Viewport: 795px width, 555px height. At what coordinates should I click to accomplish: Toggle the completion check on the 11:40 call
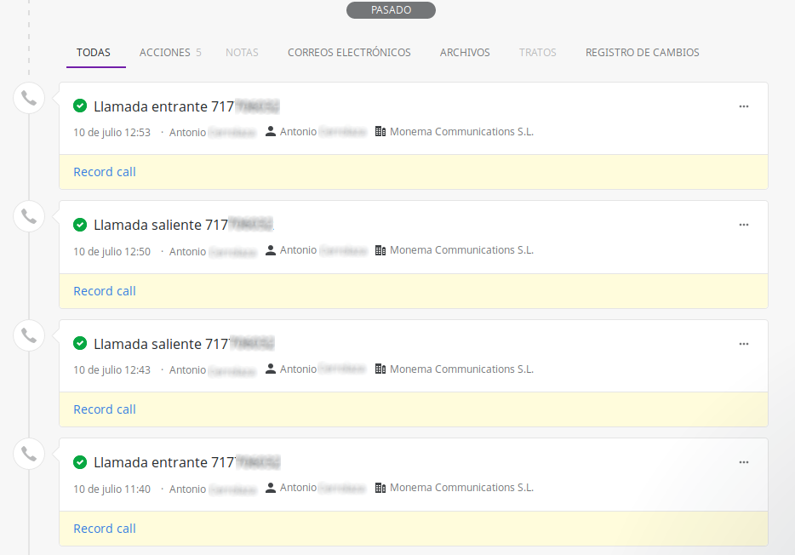pyautogui.click(x=80, y=461)
